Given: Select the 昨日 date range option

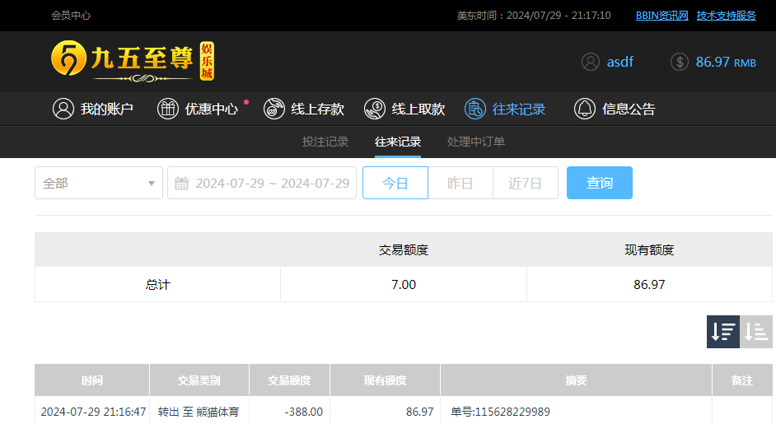Looking at the screenshot, I should click(460, 183).
